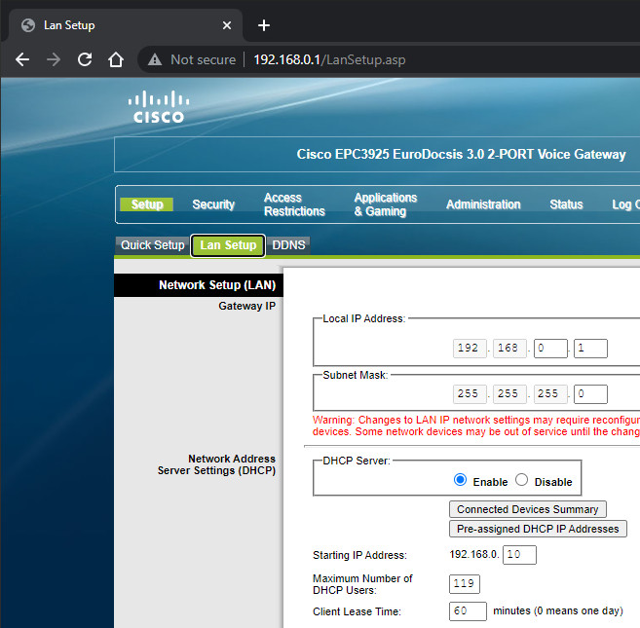Open the Access Restrictions menu

coord(294,204)
